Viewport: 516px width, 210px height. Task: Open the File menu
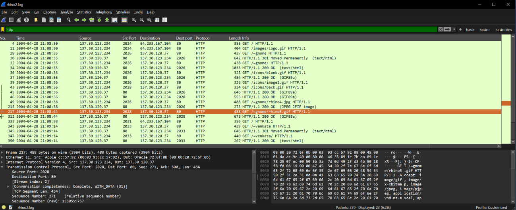4,12
